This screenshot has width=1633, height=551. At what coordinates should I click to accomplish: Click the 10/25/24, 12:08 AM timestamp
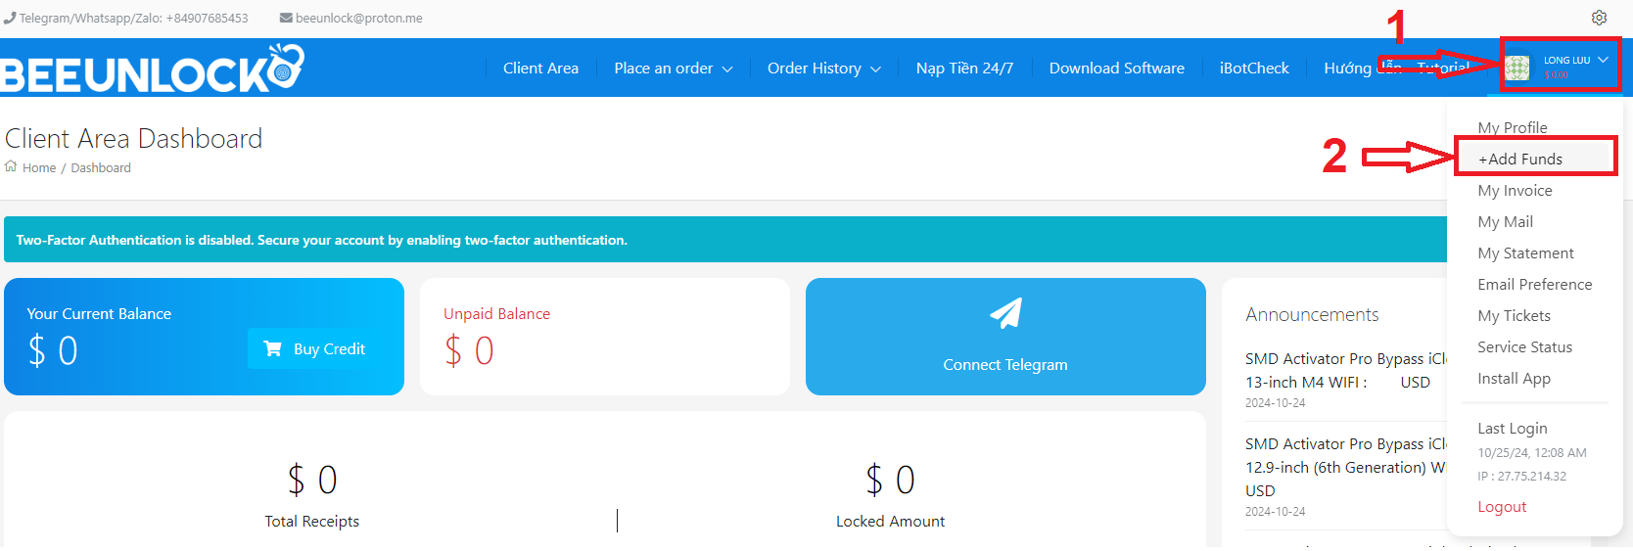coord(1532,452)
